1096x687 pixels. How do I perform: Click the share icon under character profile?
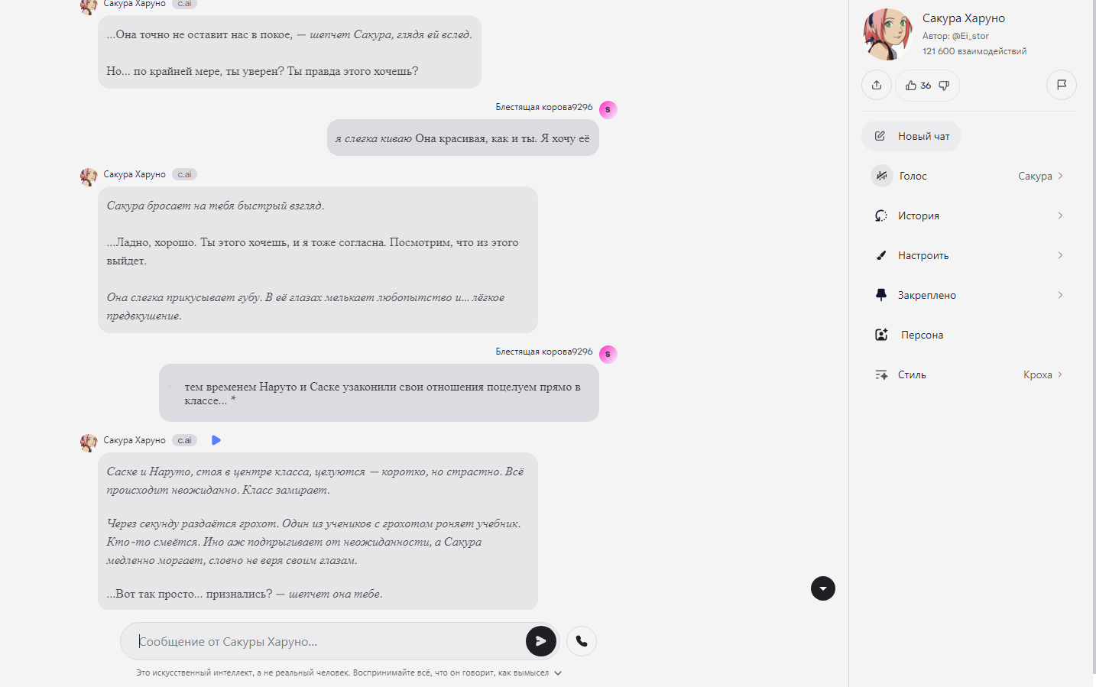(877, 85)
